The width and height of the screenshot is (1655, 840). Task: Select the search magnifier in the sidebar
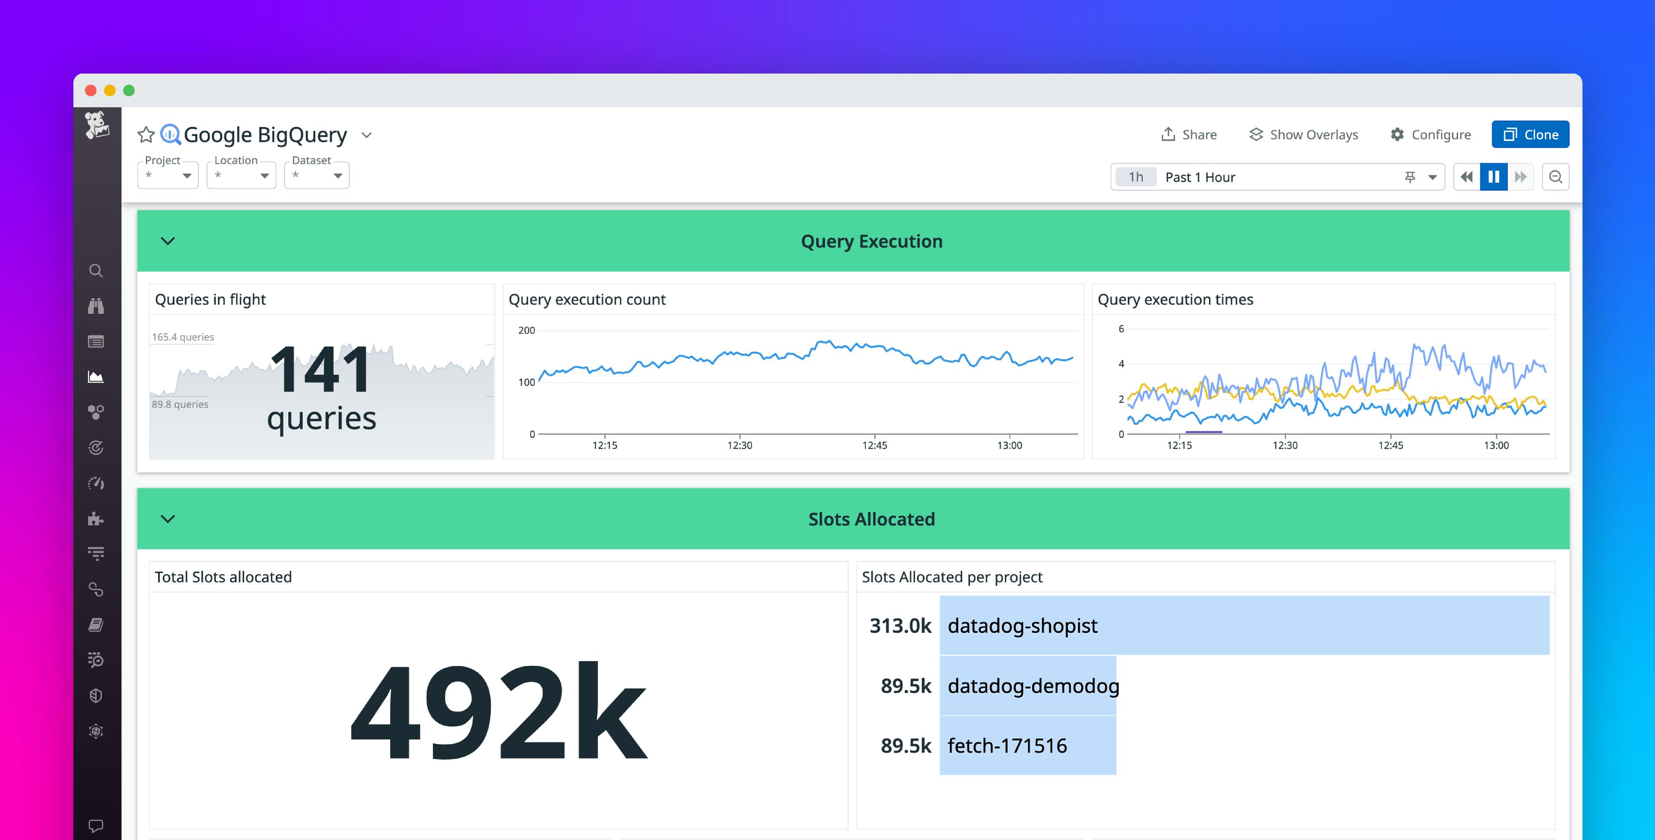(x=96, y=270)
